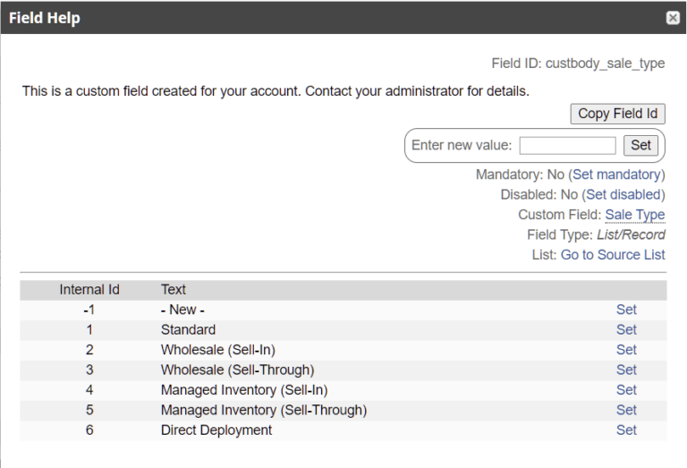Choose Set for Wholesale (Sell-Through)

click(626, 370)
